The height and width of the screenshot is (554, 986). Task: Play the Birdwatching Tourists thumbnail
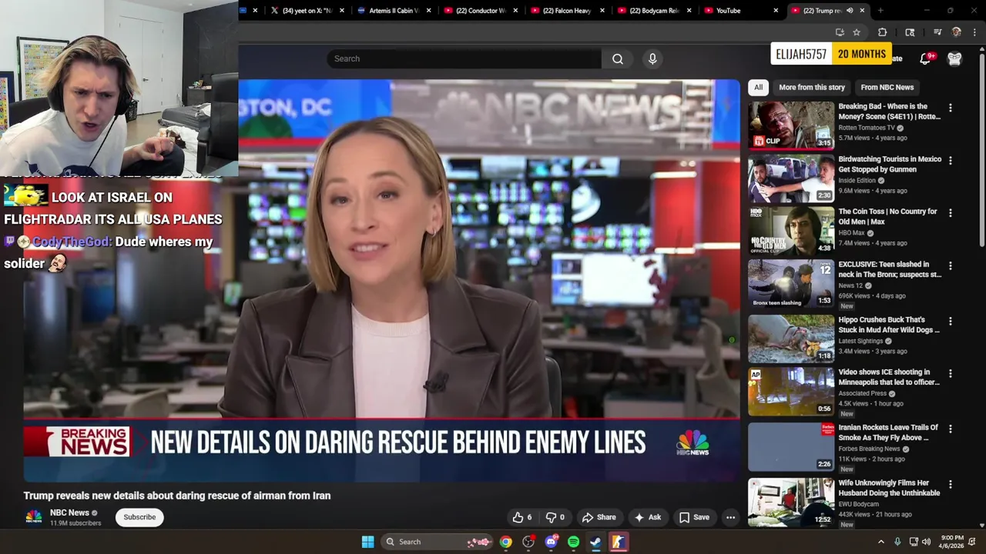click(791, 178)
